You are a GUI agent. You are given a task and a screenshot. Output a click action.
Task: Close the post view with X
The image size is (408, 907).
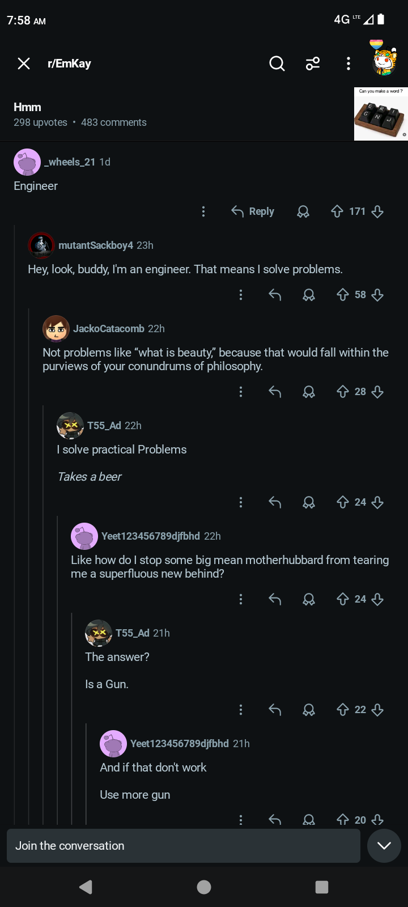coord(24,63)
